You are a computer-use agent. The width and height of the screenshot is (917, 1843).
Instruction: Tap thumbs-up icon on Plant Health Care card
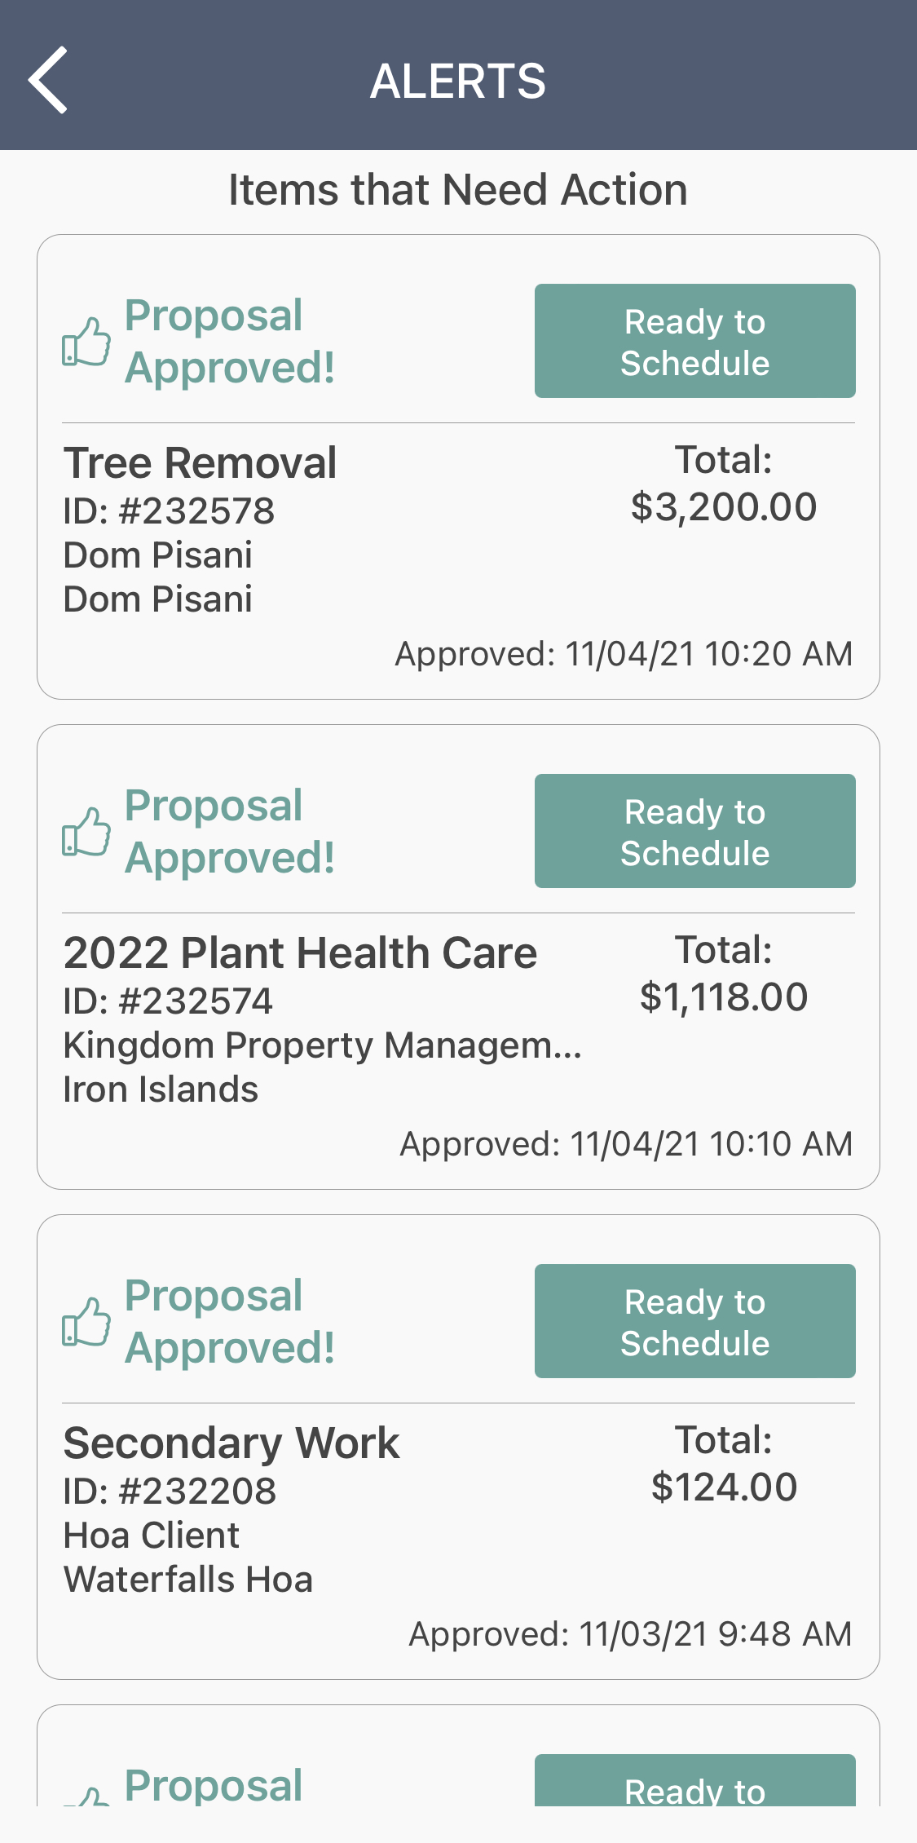coord(86,832)
